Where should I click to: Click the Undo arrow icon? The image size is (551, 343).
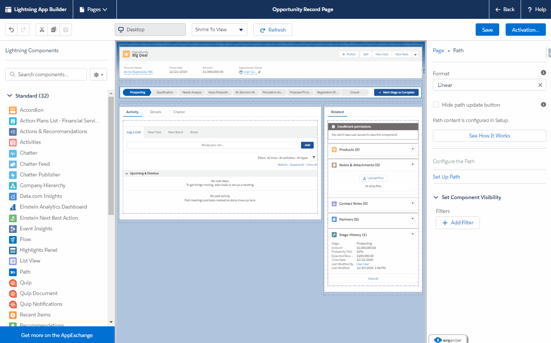tap(12, 30)
